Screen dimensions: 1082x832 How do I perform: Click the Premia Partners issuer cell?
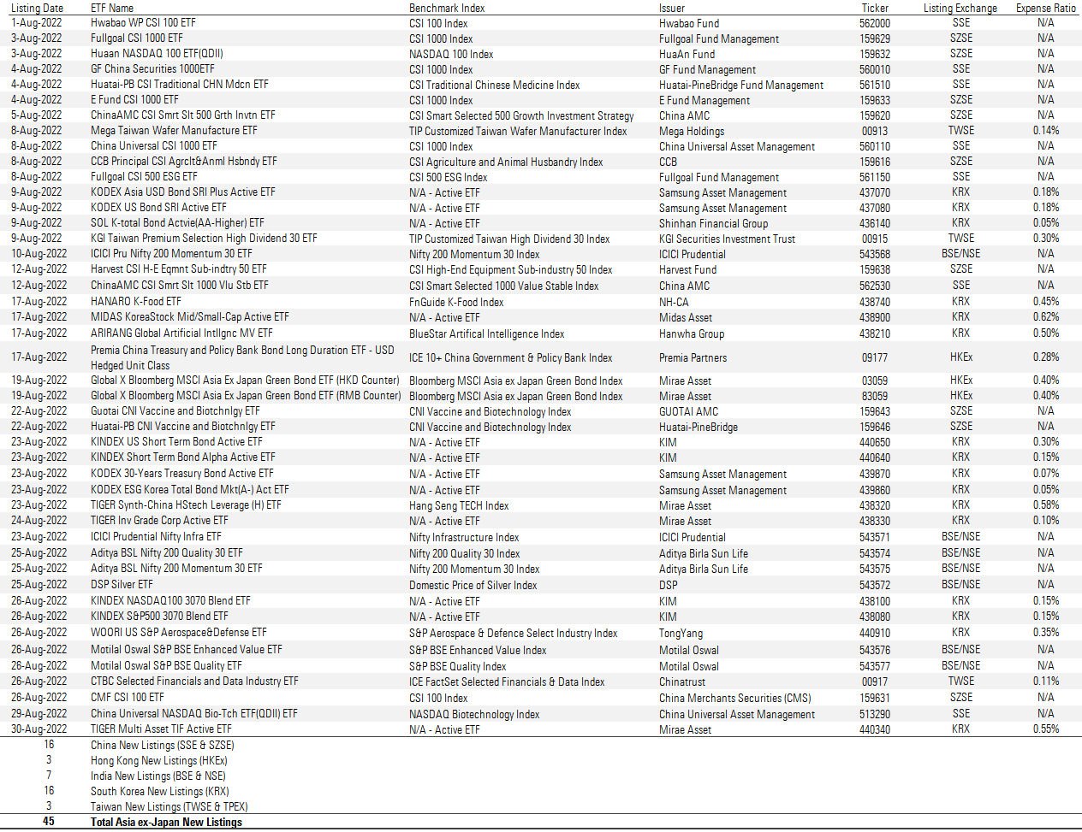coord(693,357)
